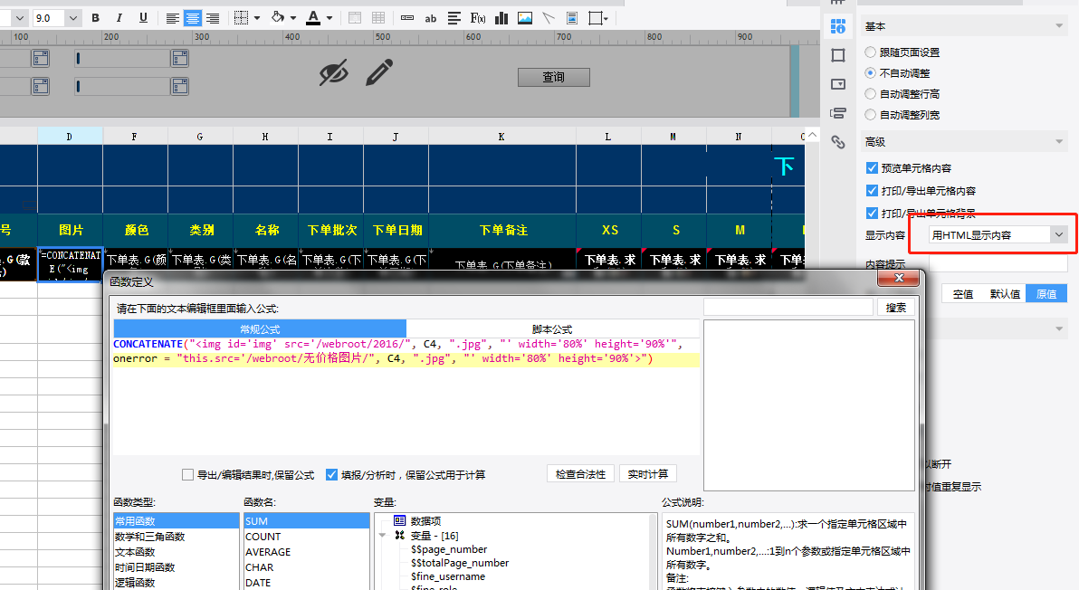Select the 空值 tab
1079x590 pixels.
click(x=963, y=293)
